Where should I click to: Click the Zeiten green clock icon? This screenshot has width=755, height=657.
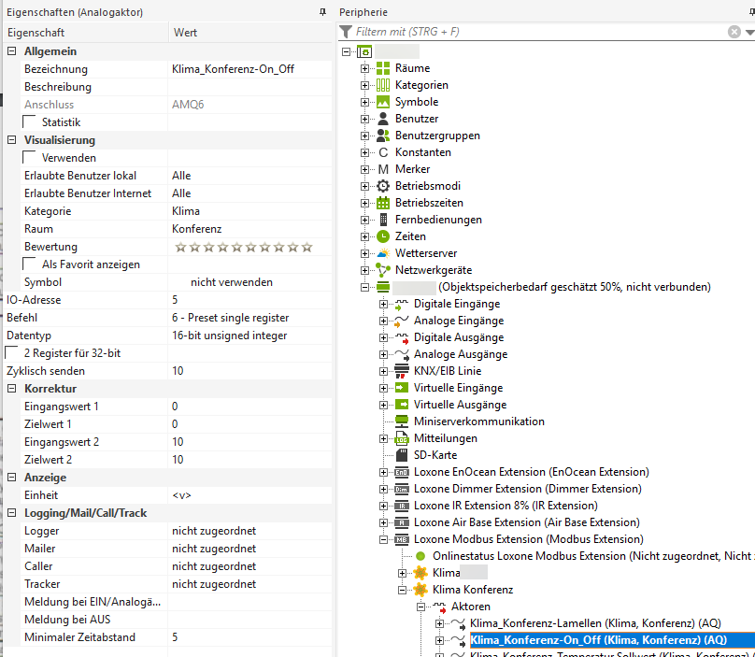pos(383,236)
